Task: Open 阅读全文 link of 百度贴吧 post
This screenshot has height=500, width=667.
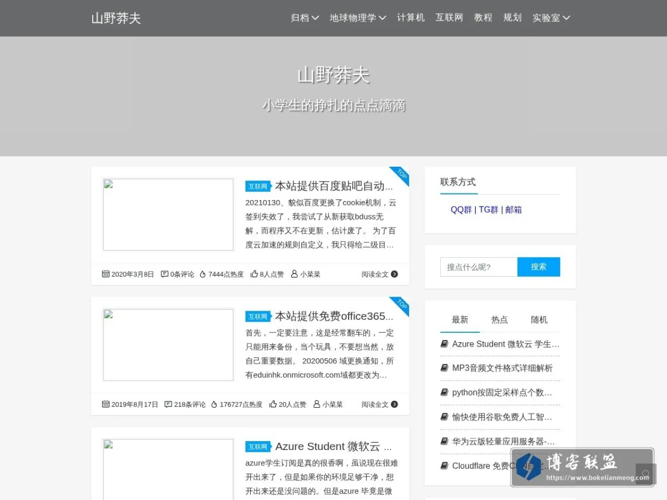Action: click(x=380, y=274)
